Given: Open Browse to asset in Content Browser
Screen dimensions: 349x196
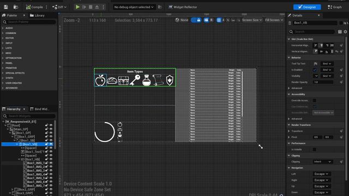Looking at the screenshot, I should pyautogui.click(x=16, y=7).
